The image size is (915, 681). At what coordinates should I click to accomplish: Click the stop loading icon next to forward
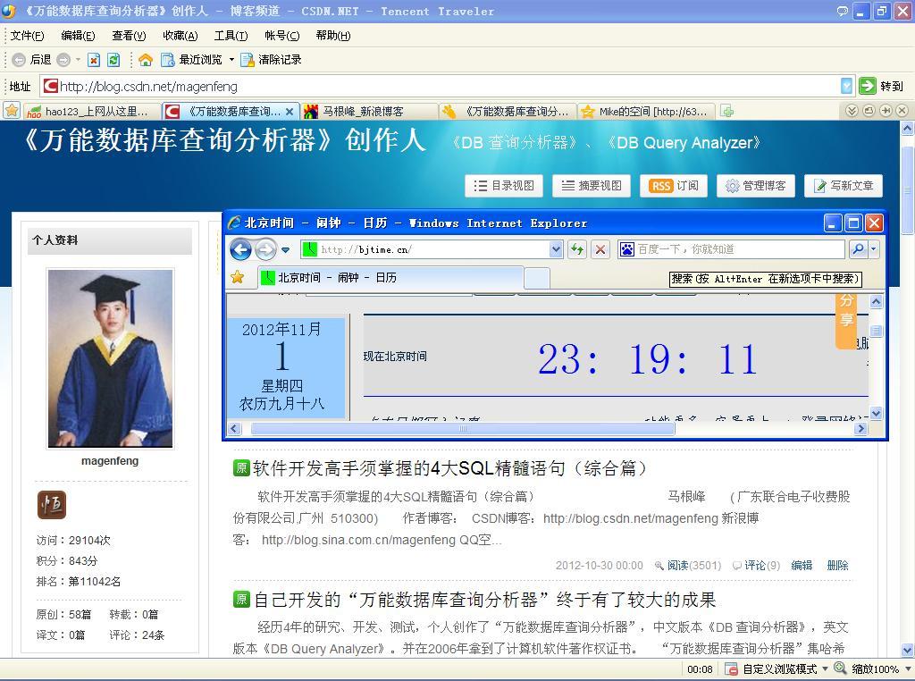pyautogui.click(x=94, y=60)
